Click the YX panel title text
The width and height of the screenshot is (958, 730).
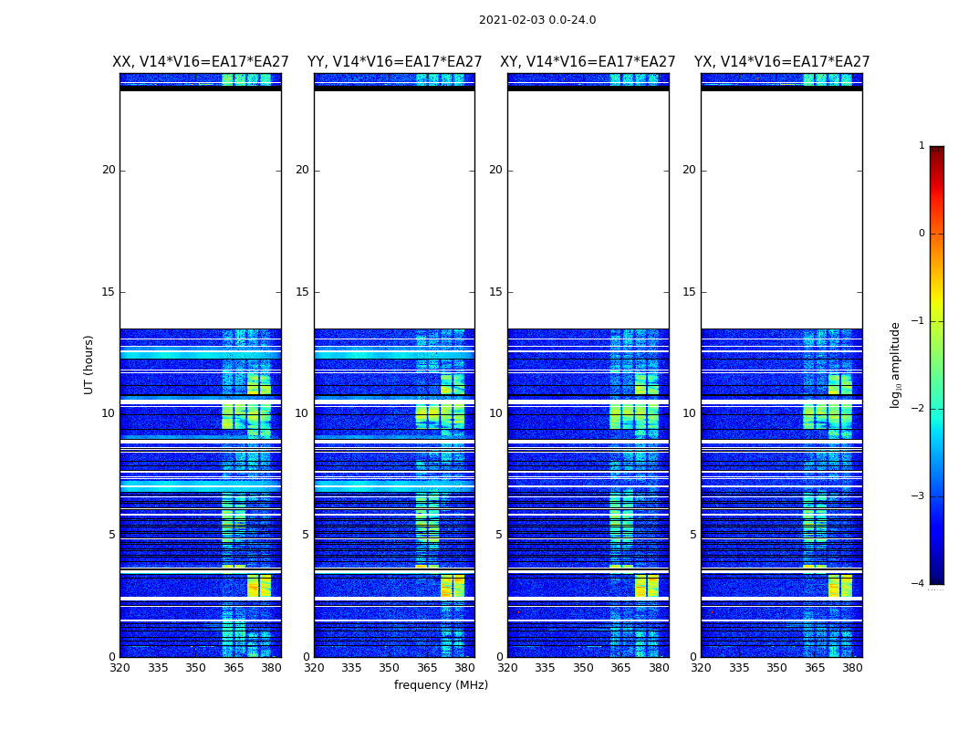(781, 62)
